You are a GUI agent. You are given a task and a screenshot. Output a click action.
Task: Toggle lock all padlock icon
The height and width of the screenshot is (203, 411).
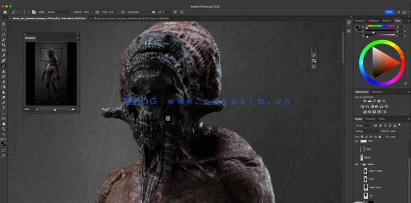tap(380, 137)
